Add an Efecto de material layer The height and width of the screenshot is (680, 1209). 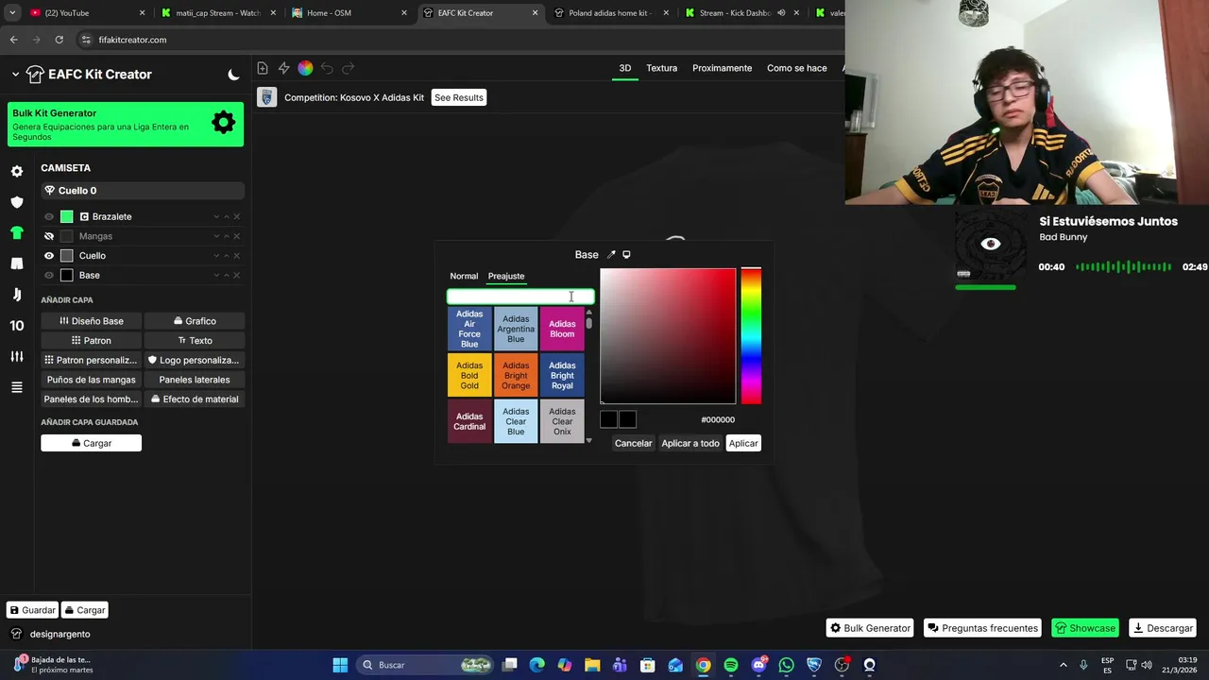pos(195,399)
